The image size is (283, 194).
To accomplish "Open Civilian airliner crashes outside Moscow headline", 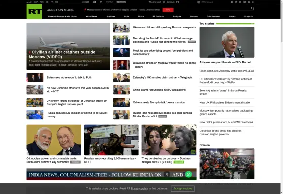I will coord(62,55).
